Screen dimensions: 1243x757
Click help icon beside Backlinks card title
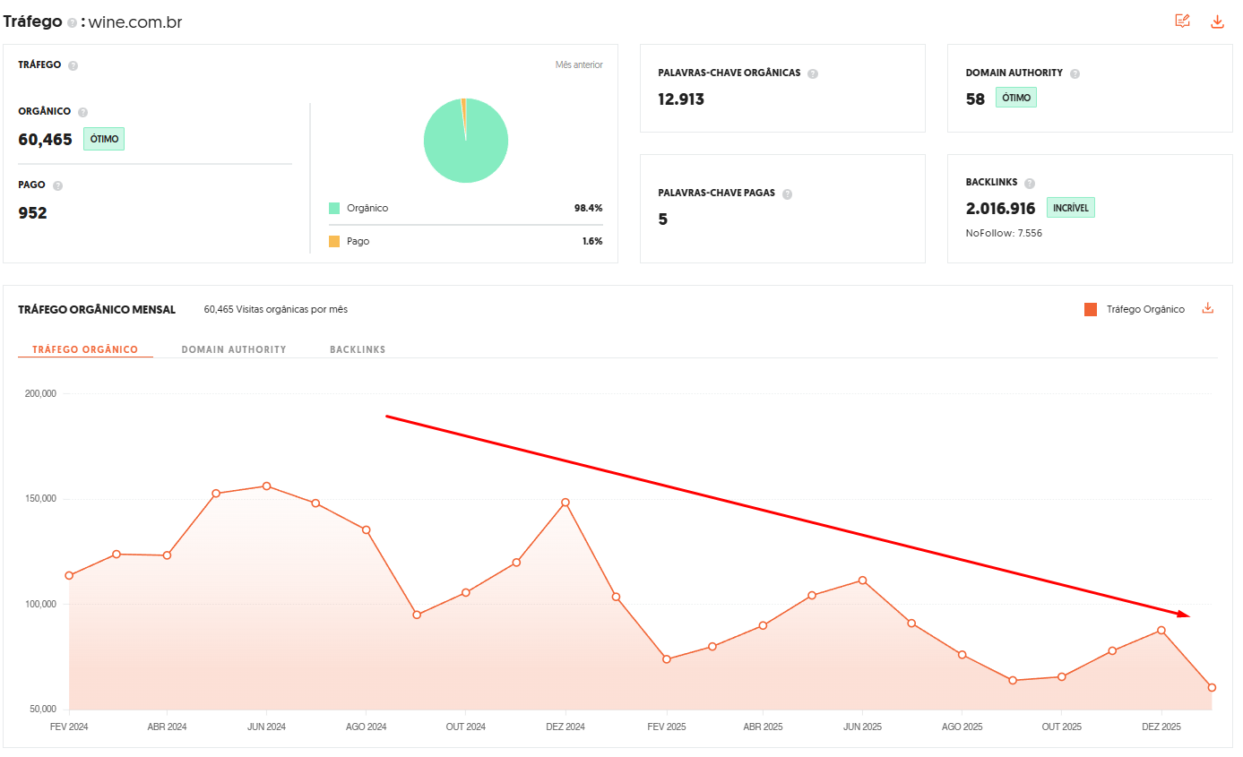coord(1030,184)
